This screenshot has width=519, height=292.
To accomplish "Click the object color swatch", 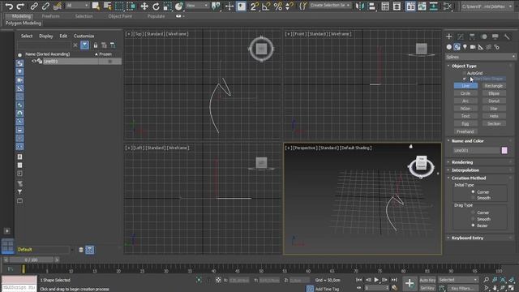I will (504, 150).
